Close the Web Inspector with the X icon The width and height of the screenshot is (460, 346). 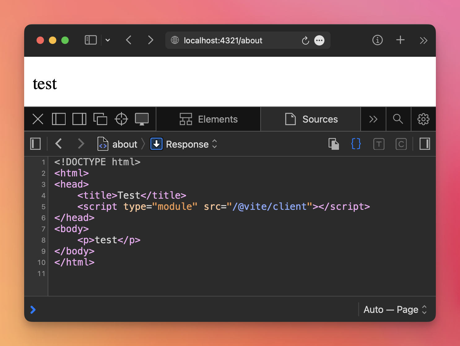coord(38,119)
